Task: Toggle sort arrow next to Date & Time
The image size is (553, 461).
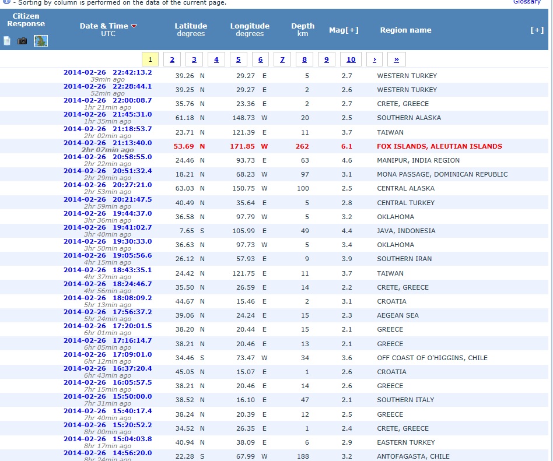Action: coord(134,26)
